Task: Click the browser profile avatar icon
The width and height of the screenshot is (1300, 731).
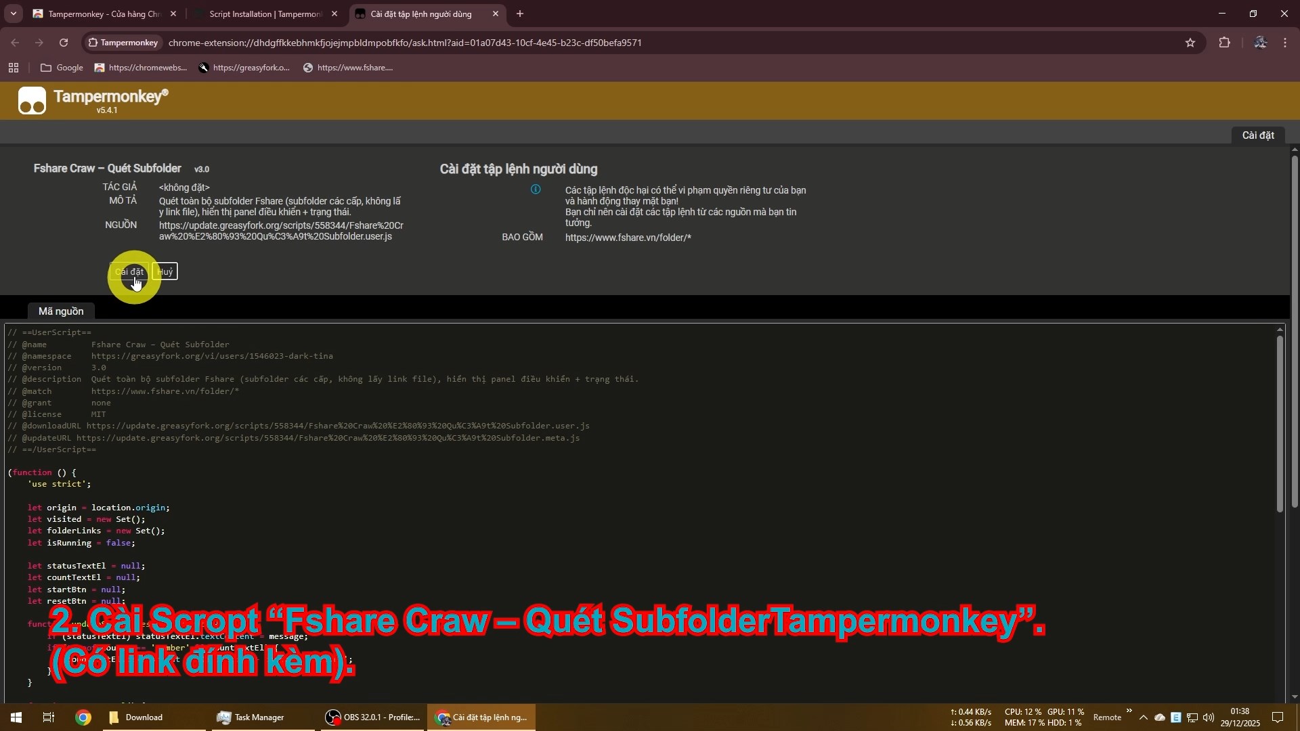Action: 1261,43
